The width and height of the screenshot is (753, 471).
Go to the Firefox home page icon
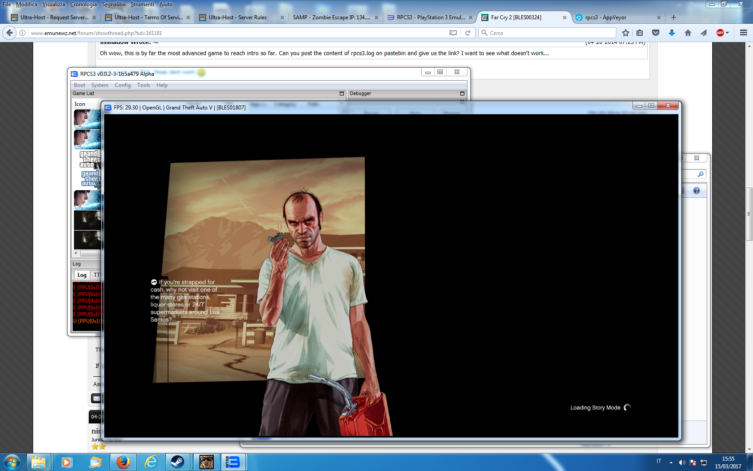pyautogui.click(x=688, y=33)
